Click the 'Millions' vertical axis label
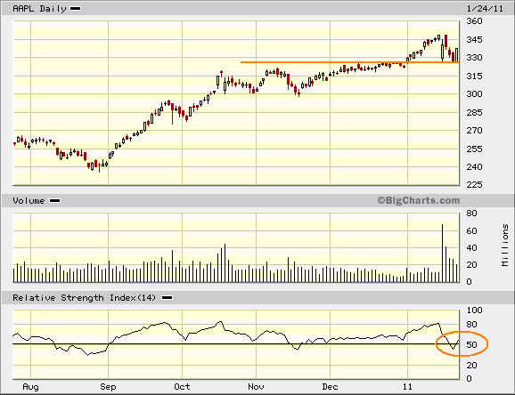The image size is (515, 395). [x=505, y=245]
